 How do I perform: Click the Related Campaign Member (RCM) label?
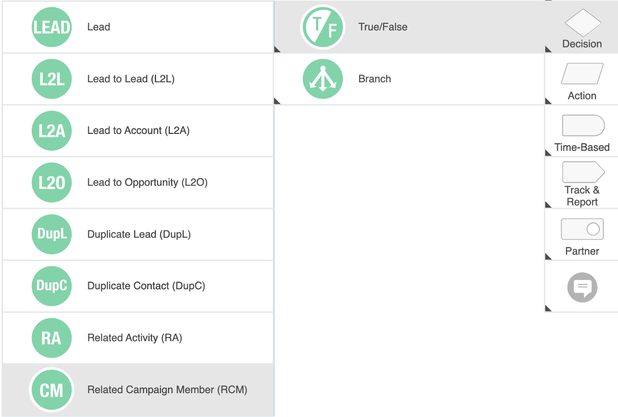(167, 390)
